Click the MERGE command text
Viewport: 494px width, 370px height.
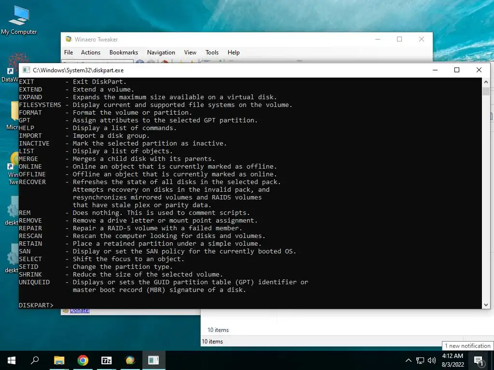point(28,159)
